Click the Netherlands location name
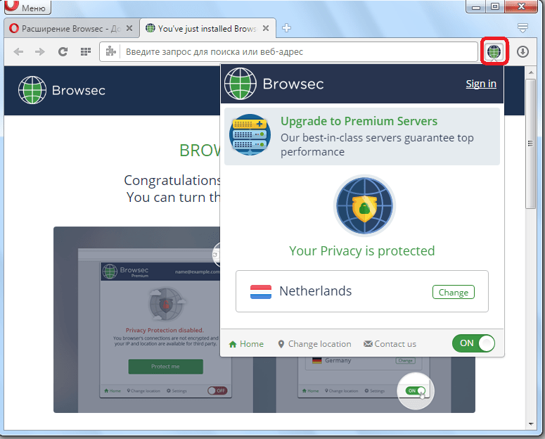The width and height of the screenshot is (545, 439). 316,291
